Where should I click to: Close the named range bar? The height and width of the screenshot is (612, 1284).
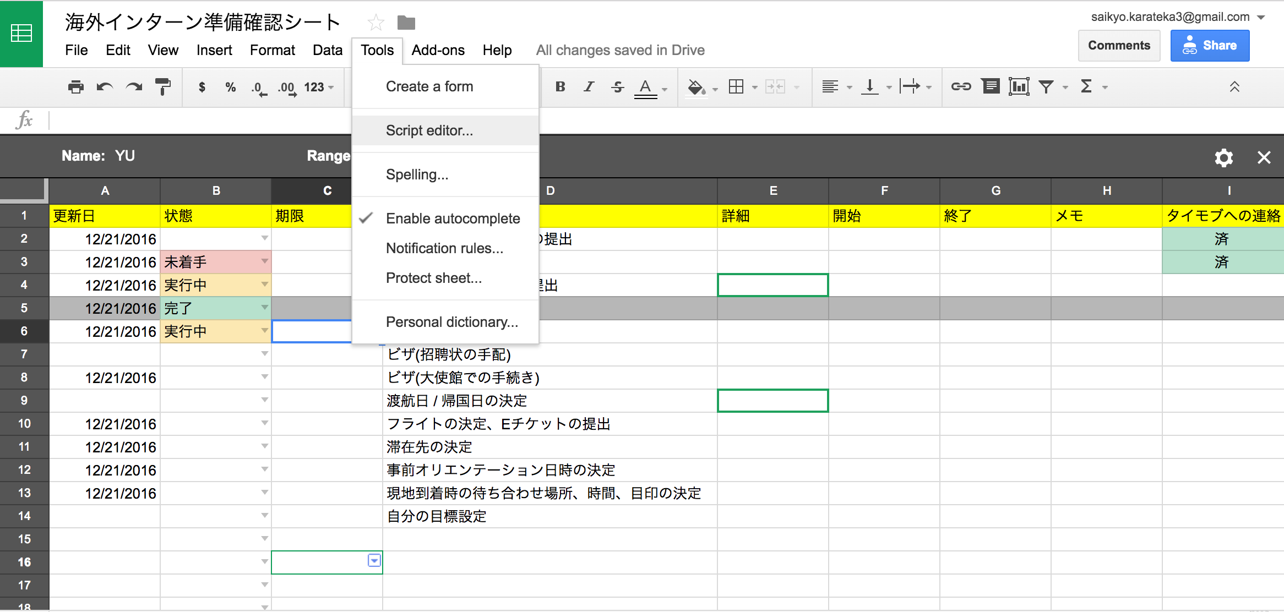coord(1264,158)
